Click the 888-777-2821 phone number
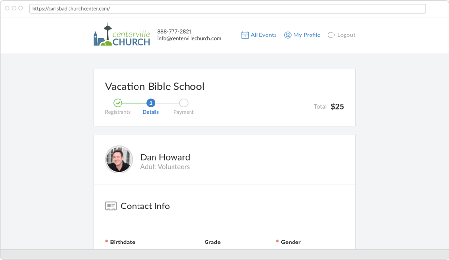This screenshot has height=260, width=449. [174, 31]
